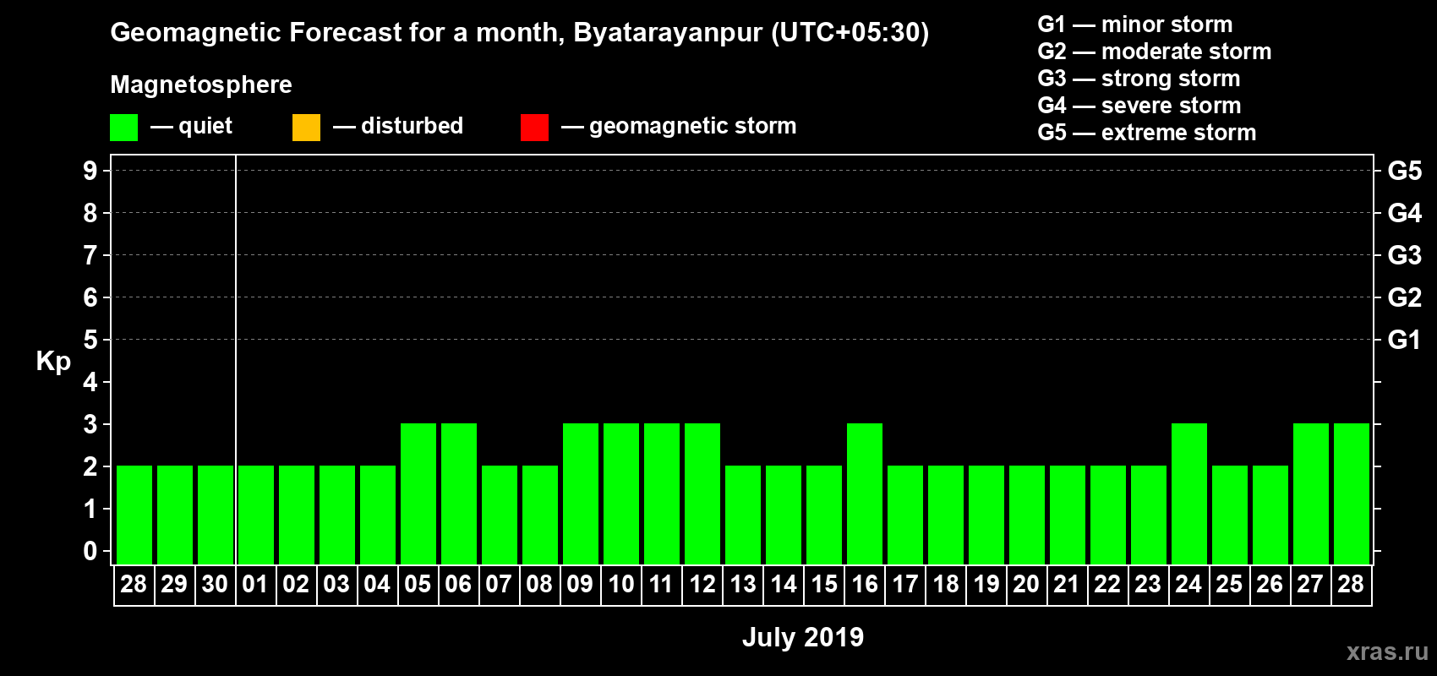Click 'G5 — extreme storm' legend text
Image resolution: width=1437 pixels, height=676 pixels.
tap(1146, 133)
